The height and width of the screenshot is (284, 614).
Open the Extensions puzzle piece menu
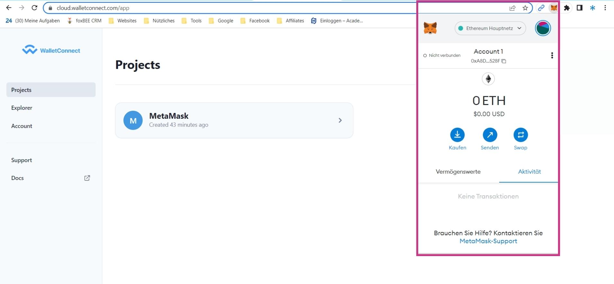coord(567,8)
